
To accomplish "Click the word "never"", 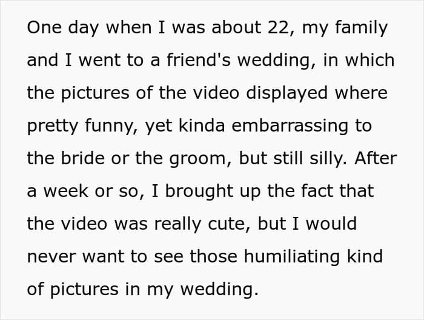I will (x=53, y=257).
